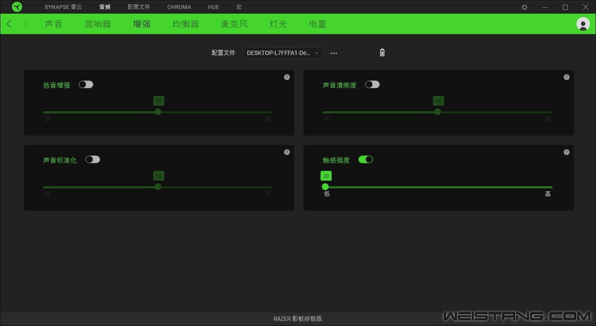Show help for 触感强度 panel

pos(567,152)
